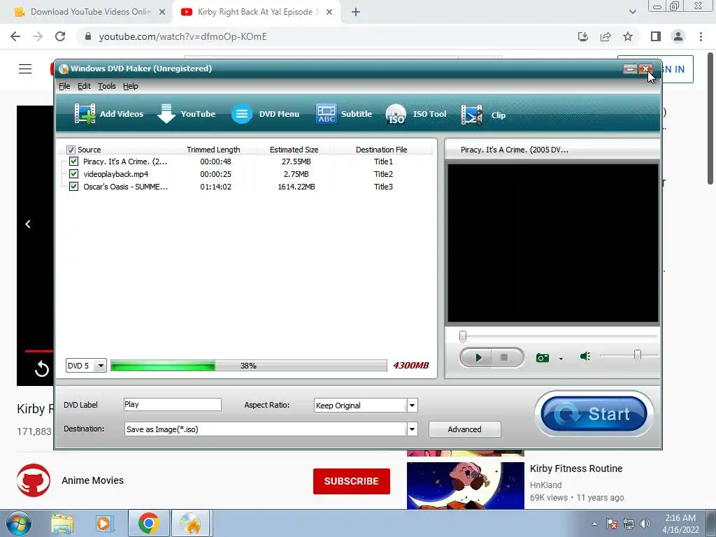Screen dimensions: 716x537
Task: Click the YouTube SUBSCRIBE button
Action: pyautogui.click(x=352, y=481)
